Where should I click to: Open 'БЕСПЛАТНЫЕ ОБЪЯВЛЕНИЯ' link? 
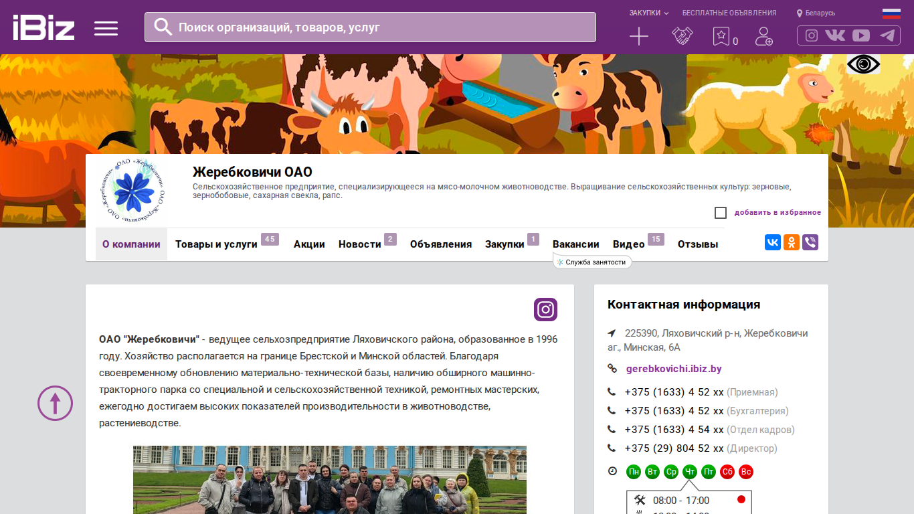pyautogui.click(x=729, y=13)
